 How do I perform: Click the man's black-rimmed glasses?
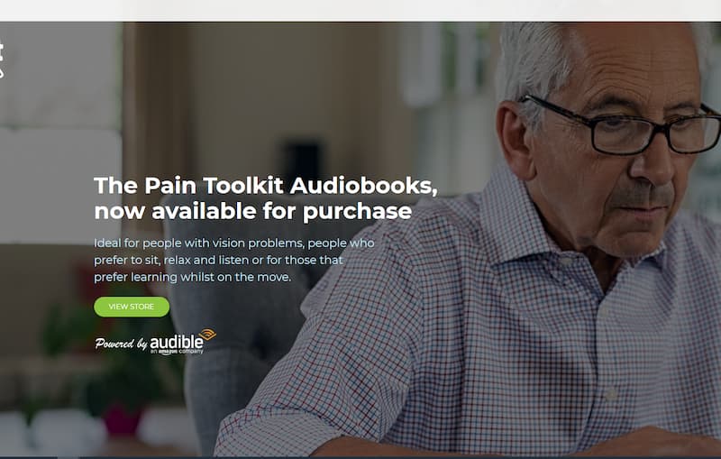pyautogui.click(x=621, y=126)
